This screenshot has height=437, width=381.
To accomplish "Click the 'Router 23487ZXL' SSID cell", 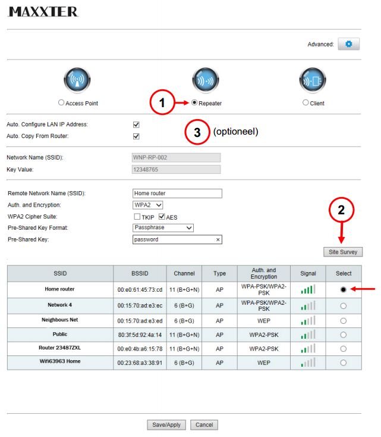I will 60,348.
